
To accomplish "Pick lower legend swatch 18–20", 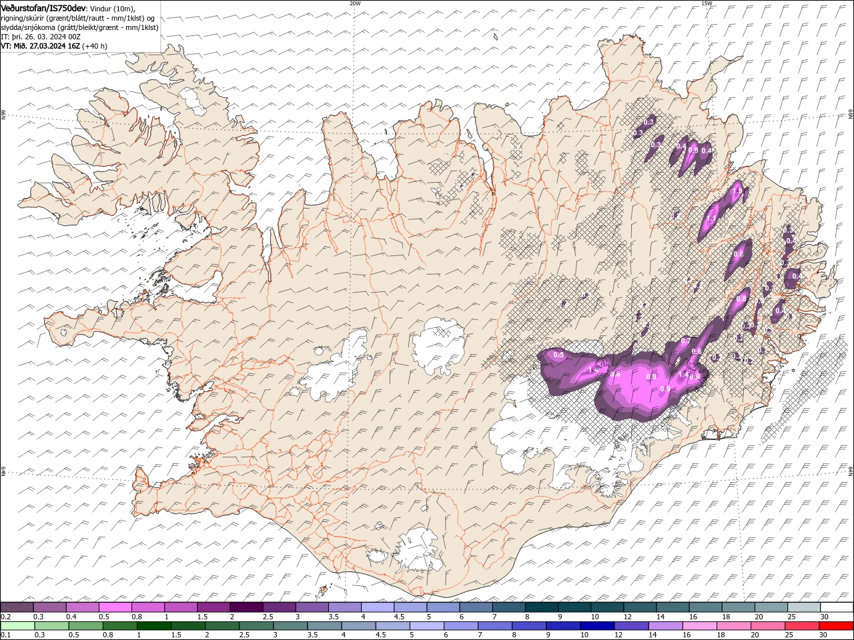I will pyautogui.click(x=733, y=626).
